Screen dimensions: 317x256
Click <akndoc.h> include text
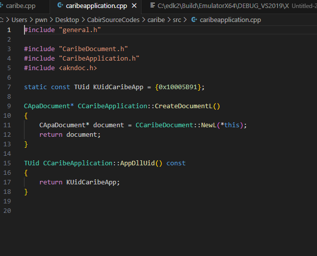click(x=78, y=68)
